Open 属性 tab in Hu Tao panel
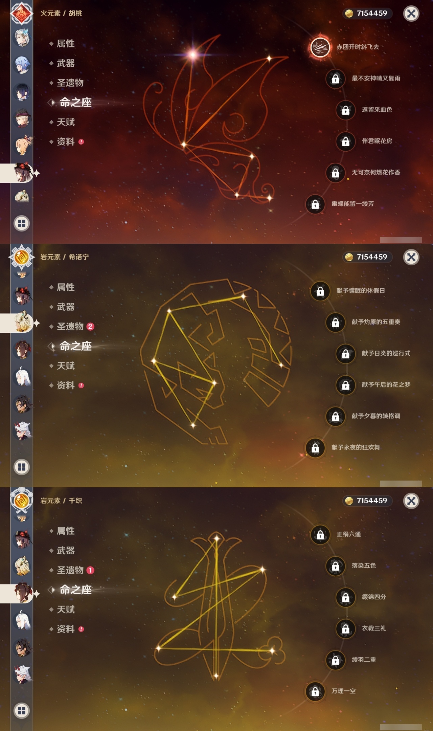Image resolution: width=433 pixels, height=731 pixels. point(66,44)
